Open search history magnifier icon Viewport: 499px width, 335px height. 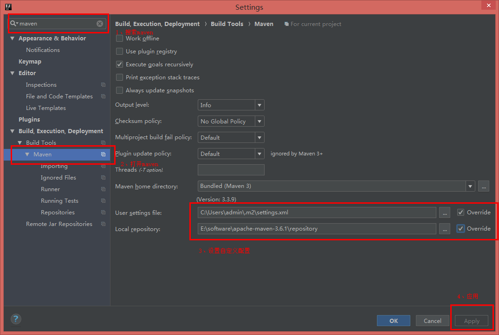coord(14,24)
